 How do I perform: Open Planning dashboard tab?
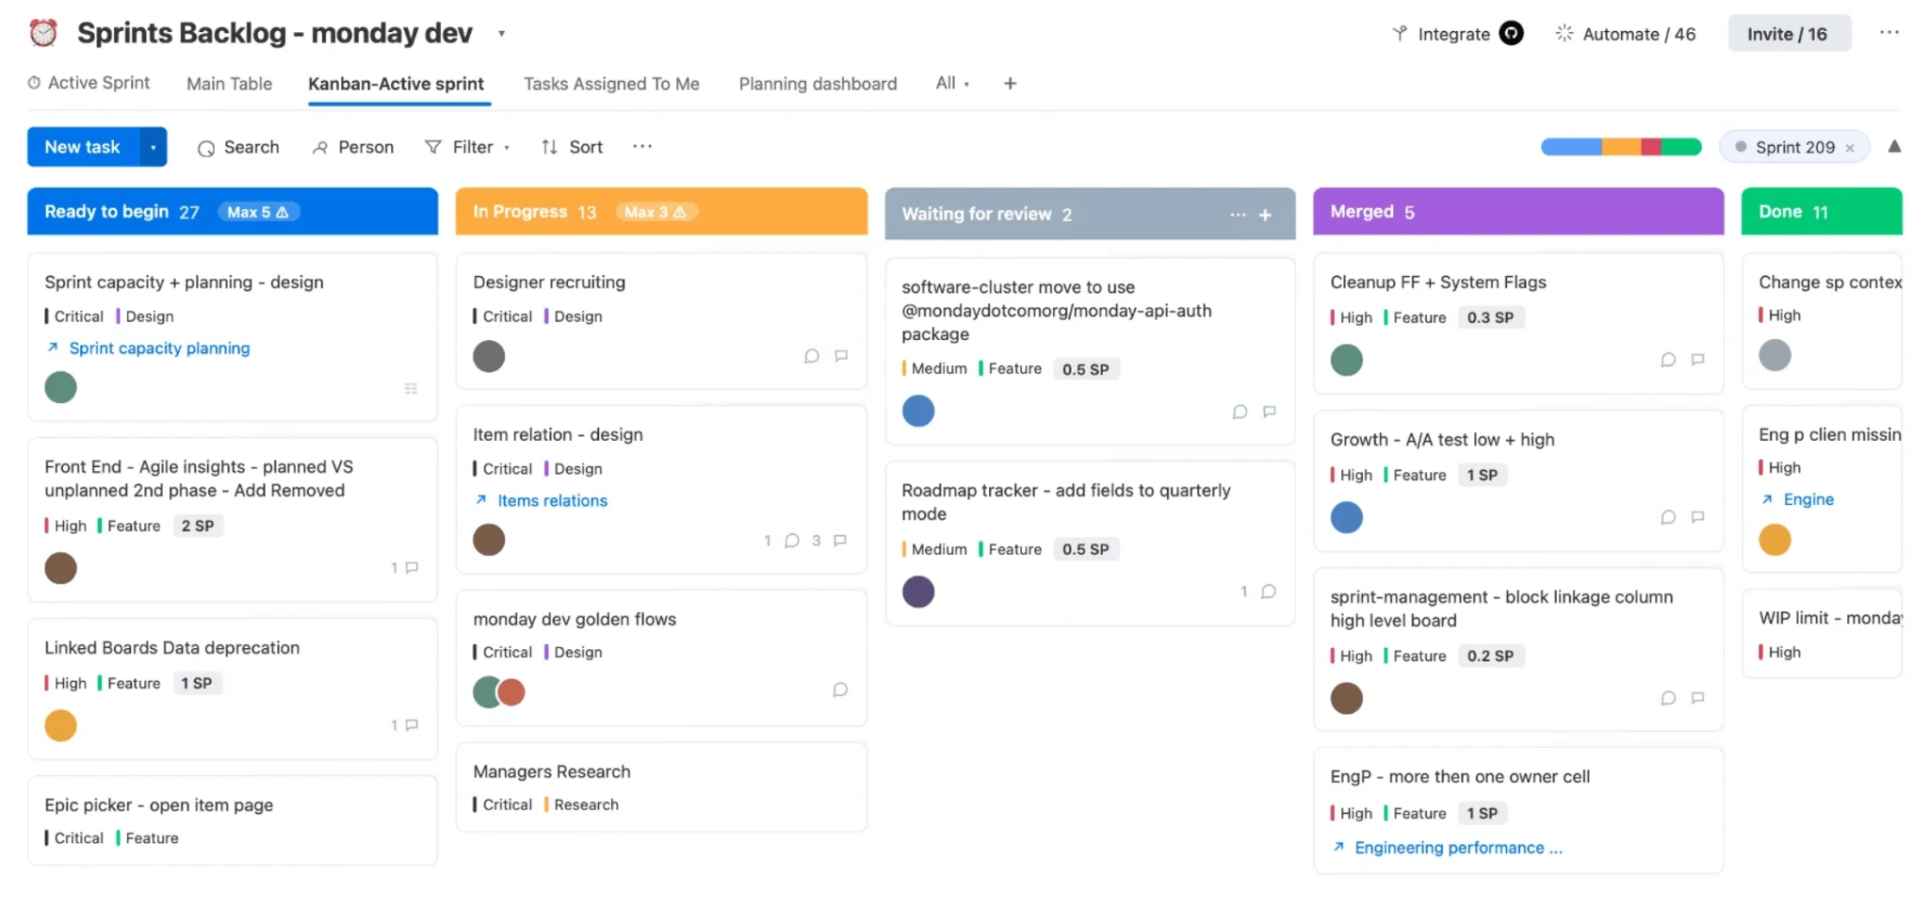click(818, 83)
